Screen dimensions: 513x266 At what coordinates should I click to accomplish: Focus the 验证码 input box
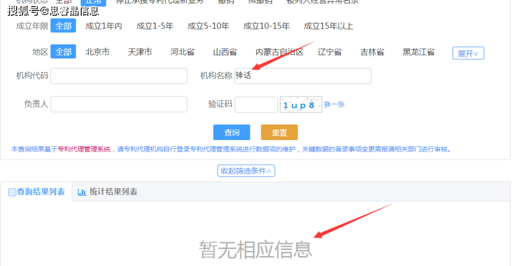(x=256, y=104)
